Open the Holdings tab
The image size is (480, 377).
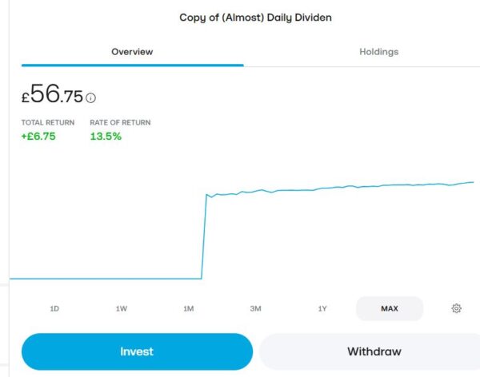(378, 52)
